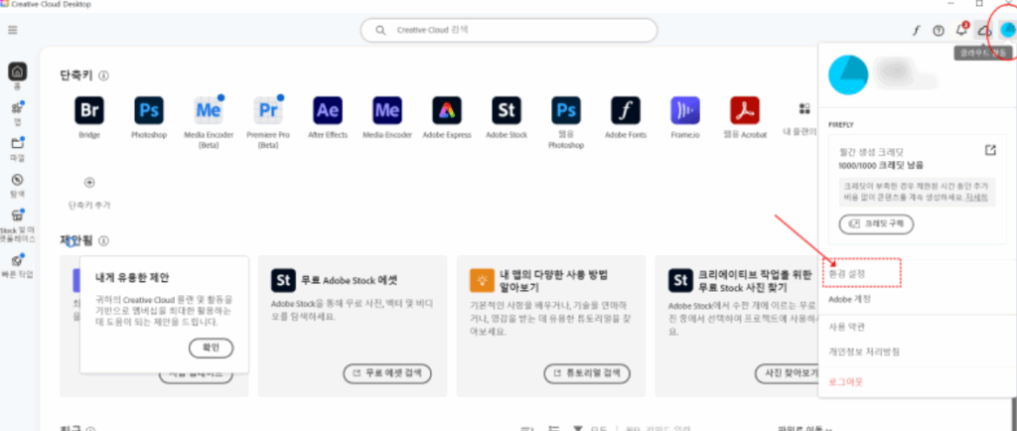Launch Media Encoder (Beta) shortcut
Viewport: 1017px width, 431px height.
click(209, 110)
